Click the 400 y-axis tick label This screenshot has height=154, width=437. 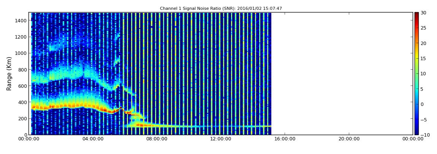[22, 102]
